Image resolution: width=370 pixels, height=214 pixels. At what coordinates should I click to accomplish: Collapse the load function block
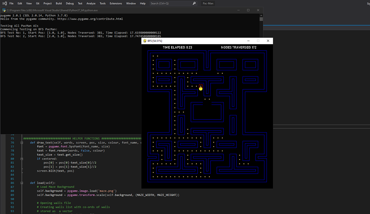click(22, 183)
